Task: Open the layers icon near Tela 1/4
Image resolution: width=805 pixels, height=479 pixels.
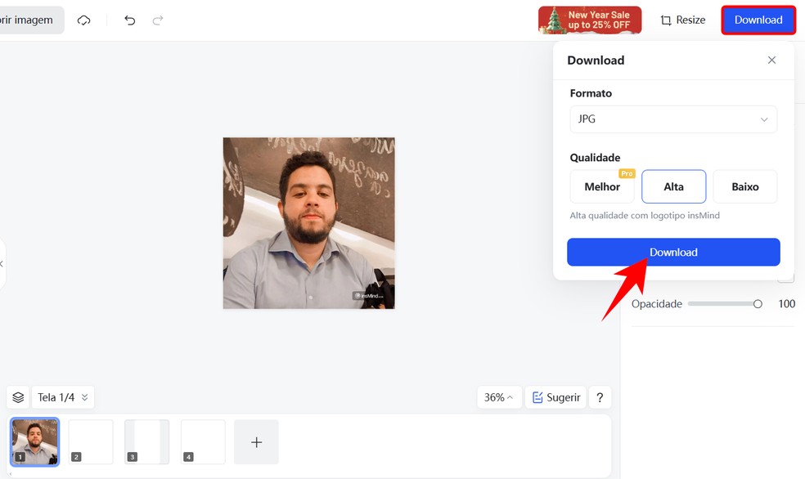Action: [17, 396]
